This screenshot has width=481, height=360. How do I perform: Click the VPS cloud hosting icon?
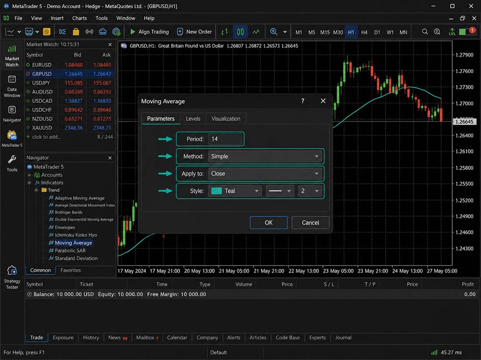[103, 32]
